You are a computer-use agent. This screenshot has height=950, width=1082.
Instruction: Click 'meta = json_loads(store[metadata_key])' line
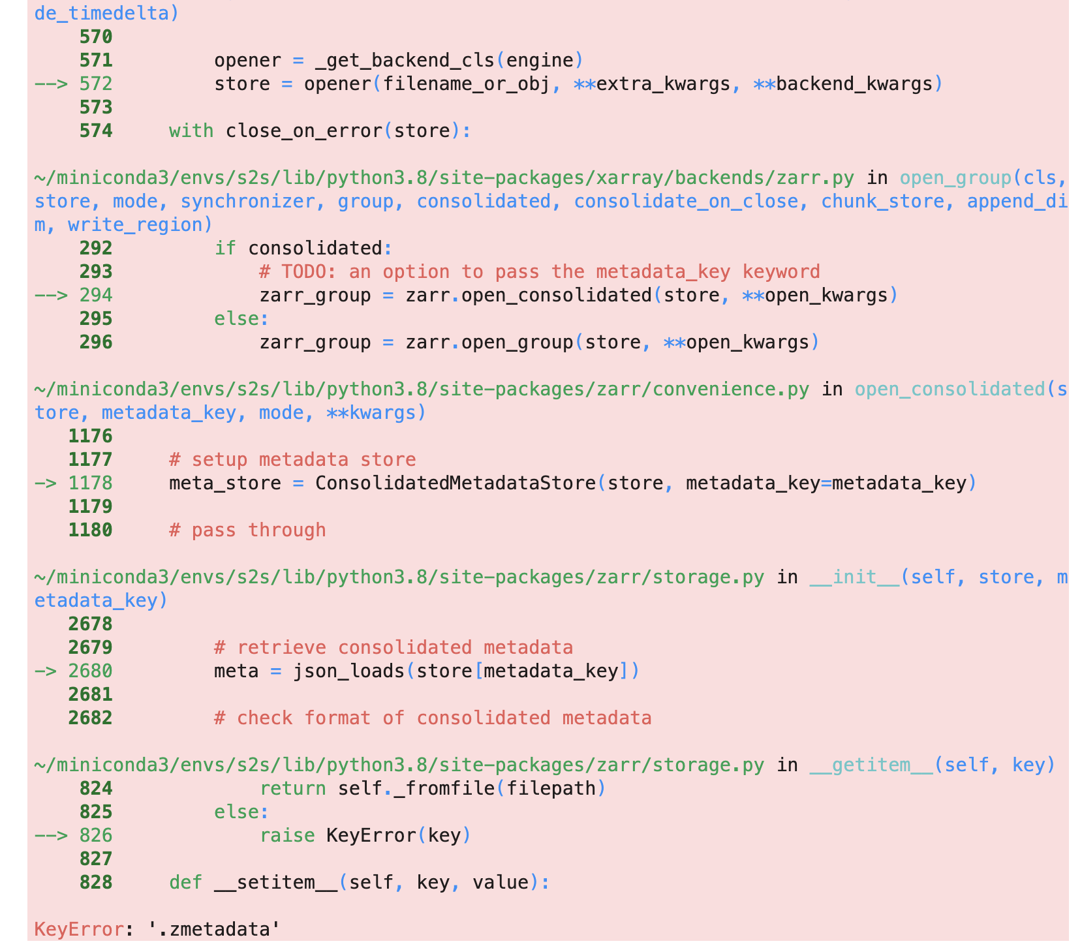pos(427,671)
